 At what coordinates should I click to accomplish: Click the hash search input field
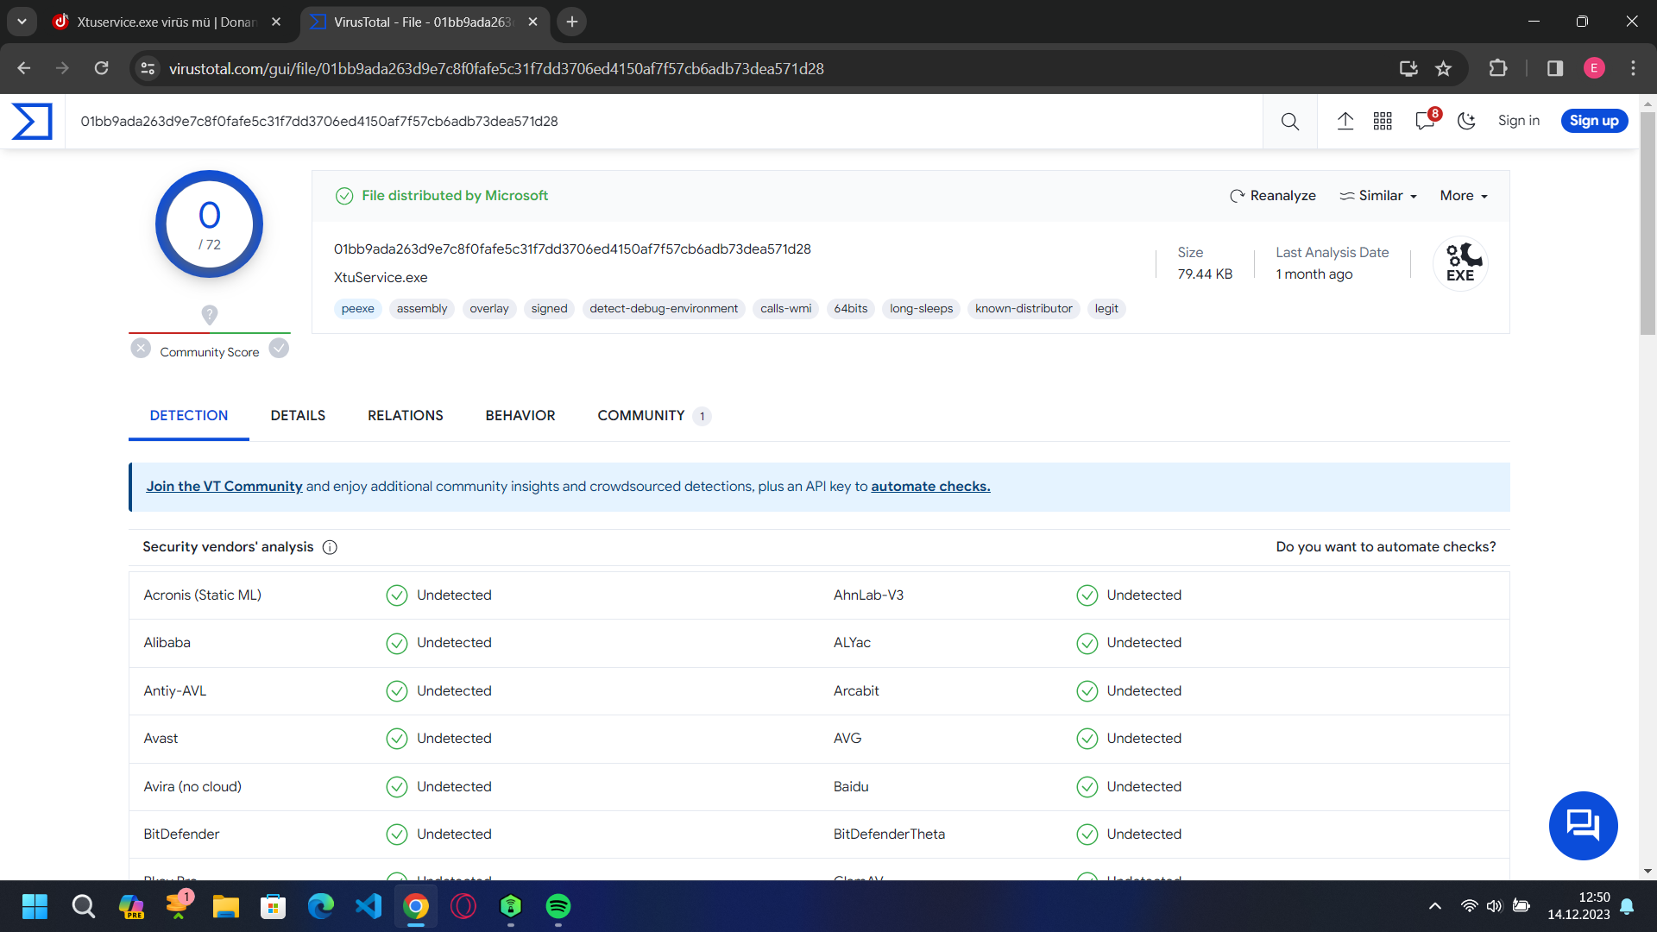pos(665,122)
